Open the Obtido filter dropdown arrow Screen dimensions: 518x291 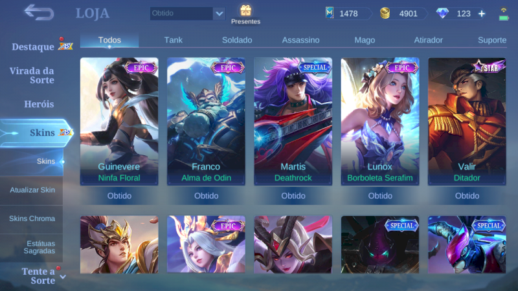pos(220,14)
